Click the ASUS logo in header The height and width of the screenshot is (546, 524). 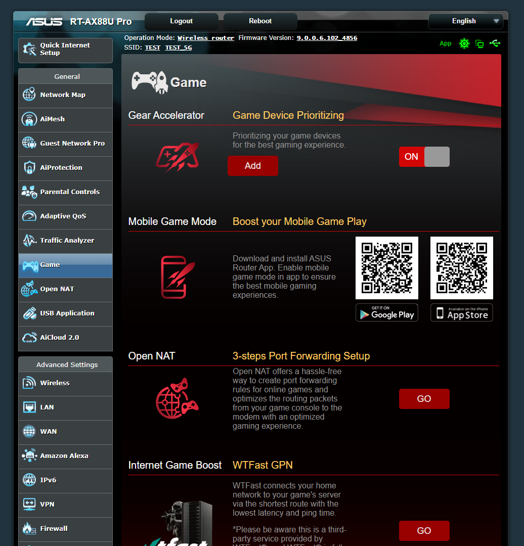[44, 22]
